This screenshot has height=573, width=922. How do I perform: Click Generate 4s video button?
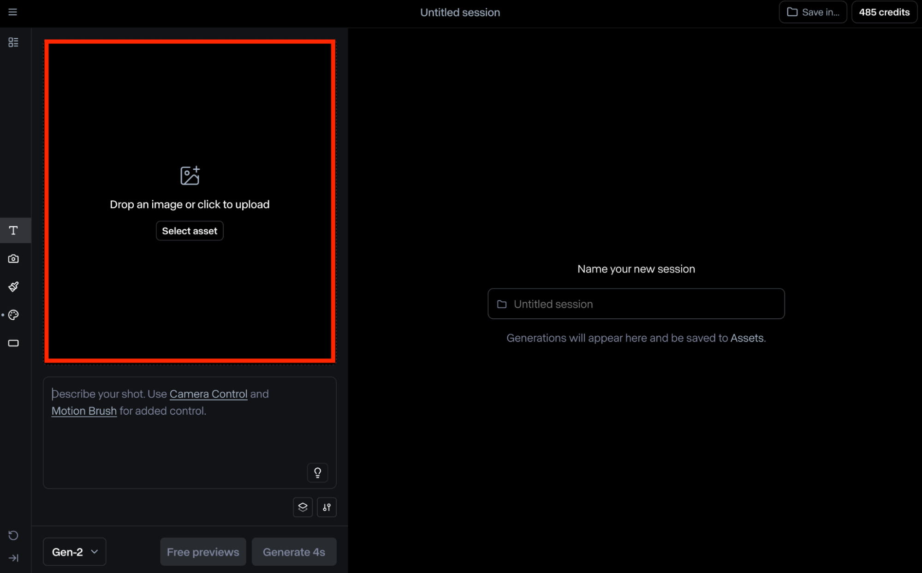(294, 552)
